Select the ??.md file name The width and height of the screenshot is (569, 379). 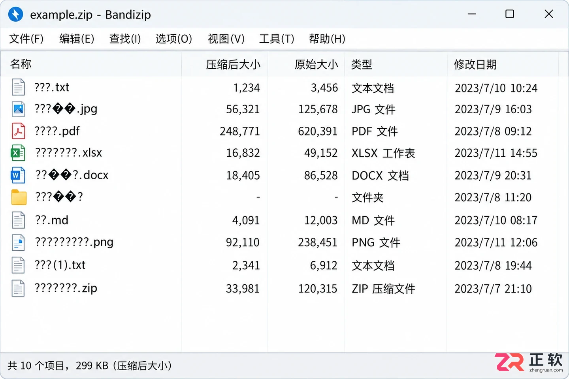[x=51, y=220]
